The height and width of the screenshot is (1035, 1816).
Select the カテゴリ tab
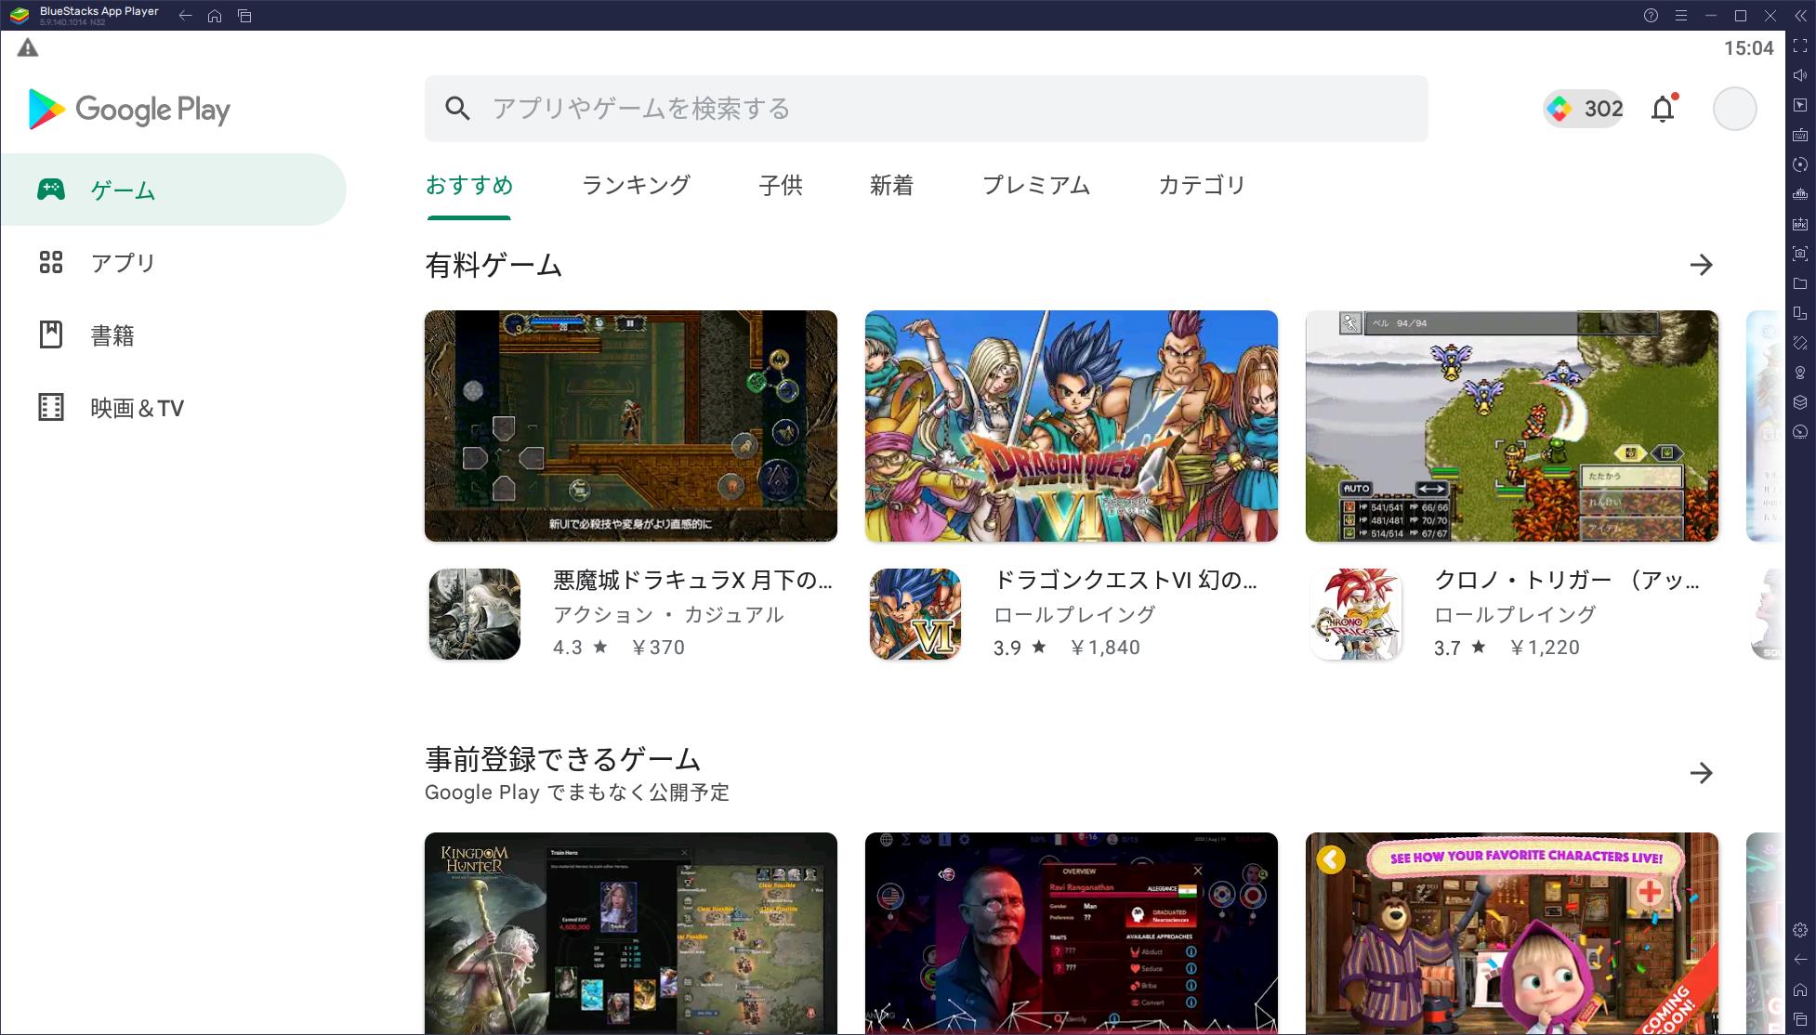1201,186
